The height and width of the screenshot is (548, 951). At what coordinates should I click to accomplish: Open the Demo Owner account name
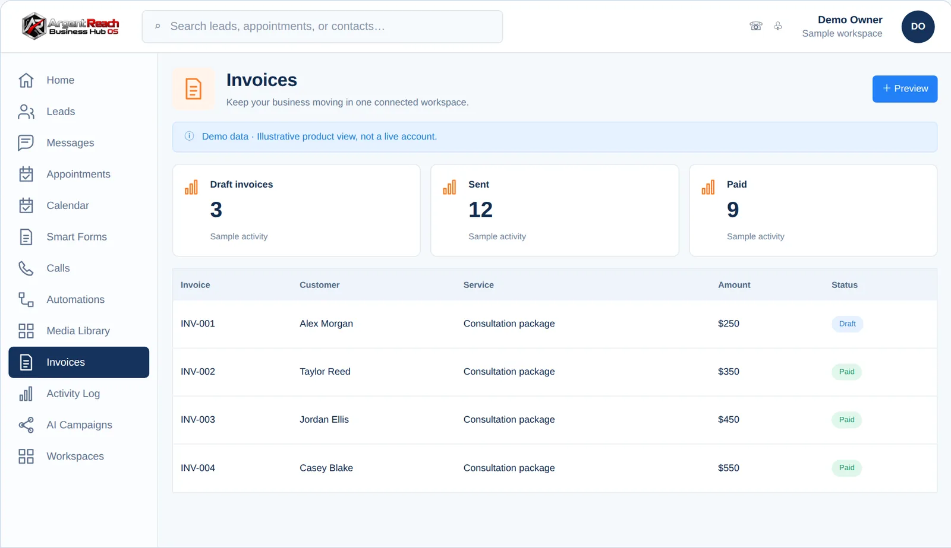click(850, 20)
